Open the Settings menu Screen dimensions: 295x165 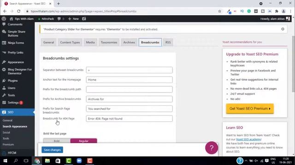[x=13, y=103]
